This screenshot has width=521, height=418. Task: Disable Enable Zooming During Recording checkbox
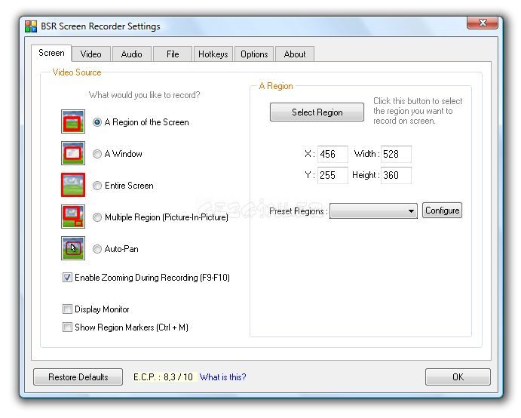67,278
